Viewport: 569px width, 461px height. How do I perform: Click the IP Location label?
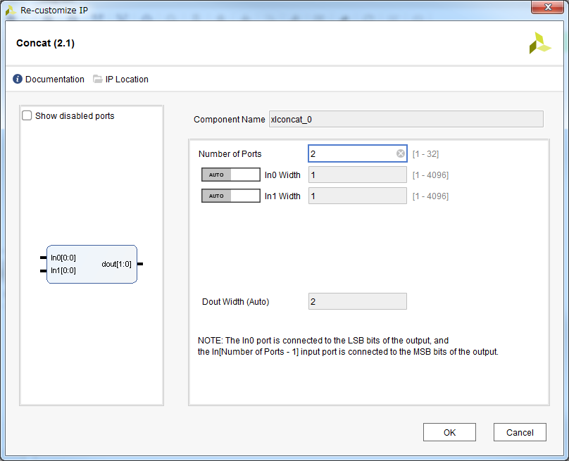point(127,79)
